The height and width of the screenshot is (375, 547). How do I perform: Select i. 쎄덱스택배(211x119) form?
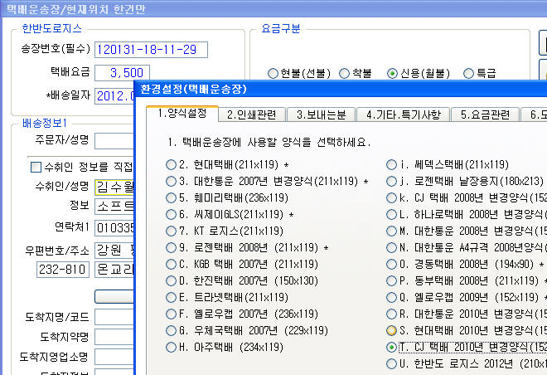(x=391, y=164)
